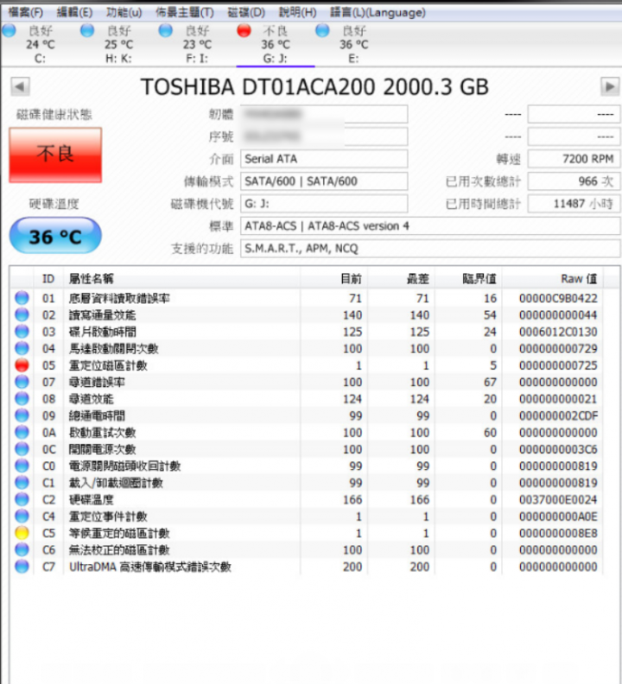Go to next disk with right arrow
Viewport: 622px width, 684px height.
[610, 86]
